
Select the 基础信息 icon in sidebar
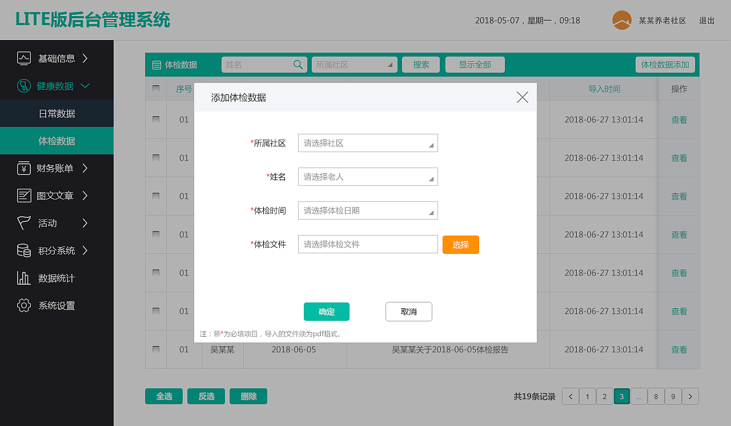coord(23,58)
